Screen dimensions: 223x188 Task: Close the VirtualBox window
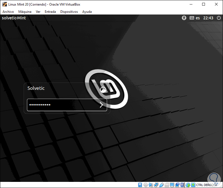[216, 4]
